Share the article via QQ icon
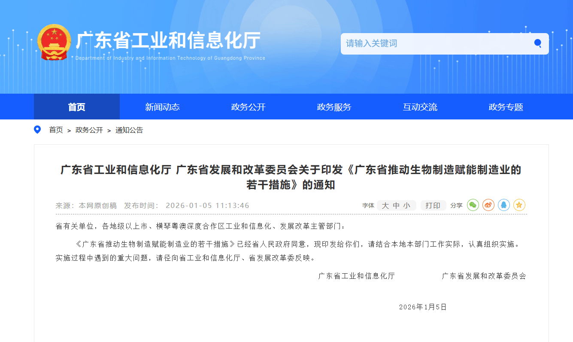The width and height of the screenshot is (573, 342). tap(504, 205)
